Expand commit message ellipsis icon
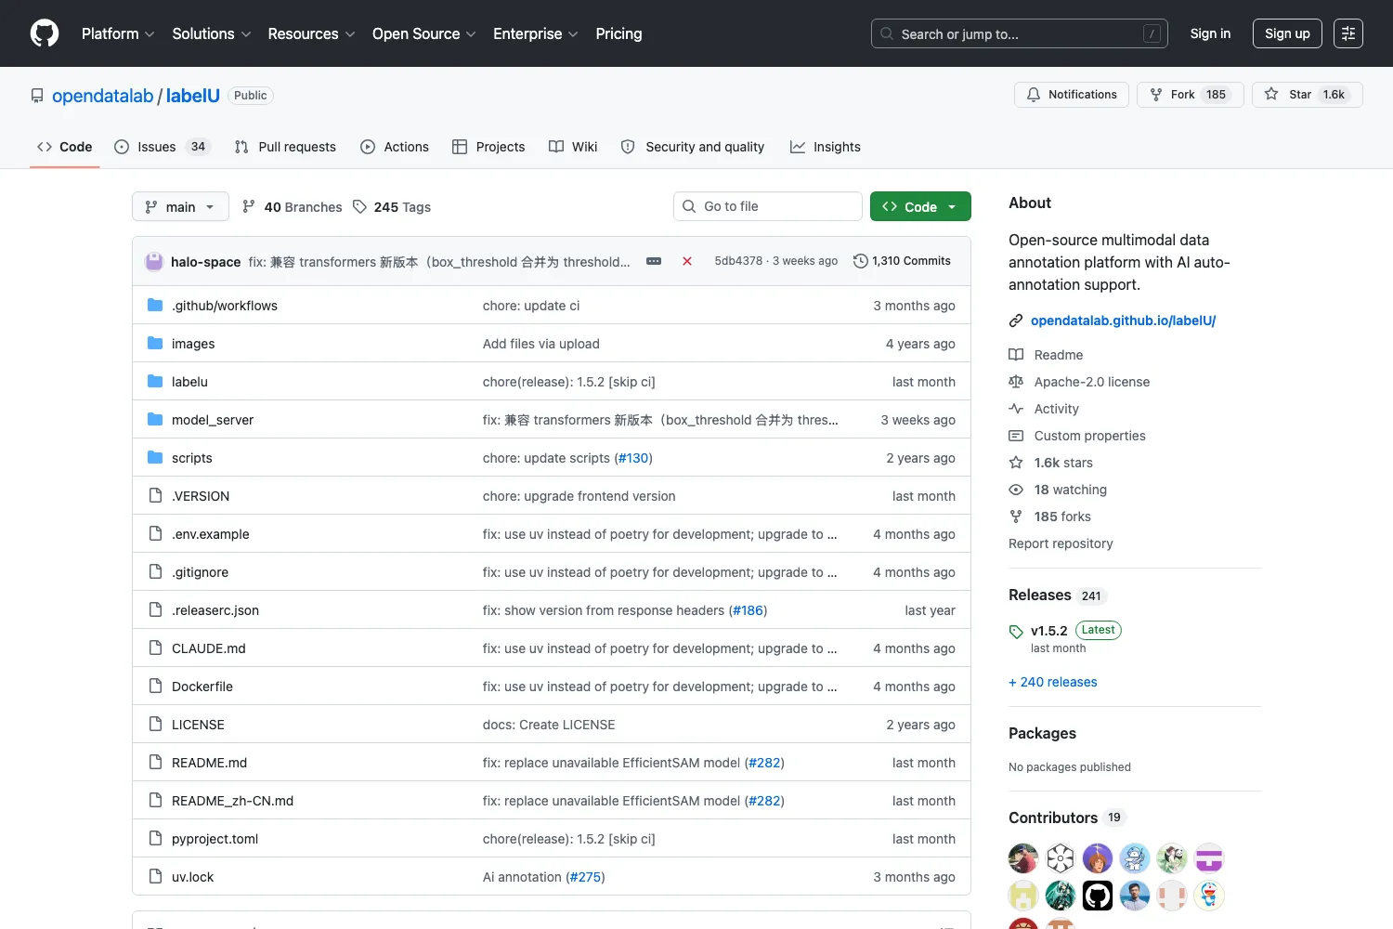Viewport: 1393px width, 929px height. tap(654, 261)
